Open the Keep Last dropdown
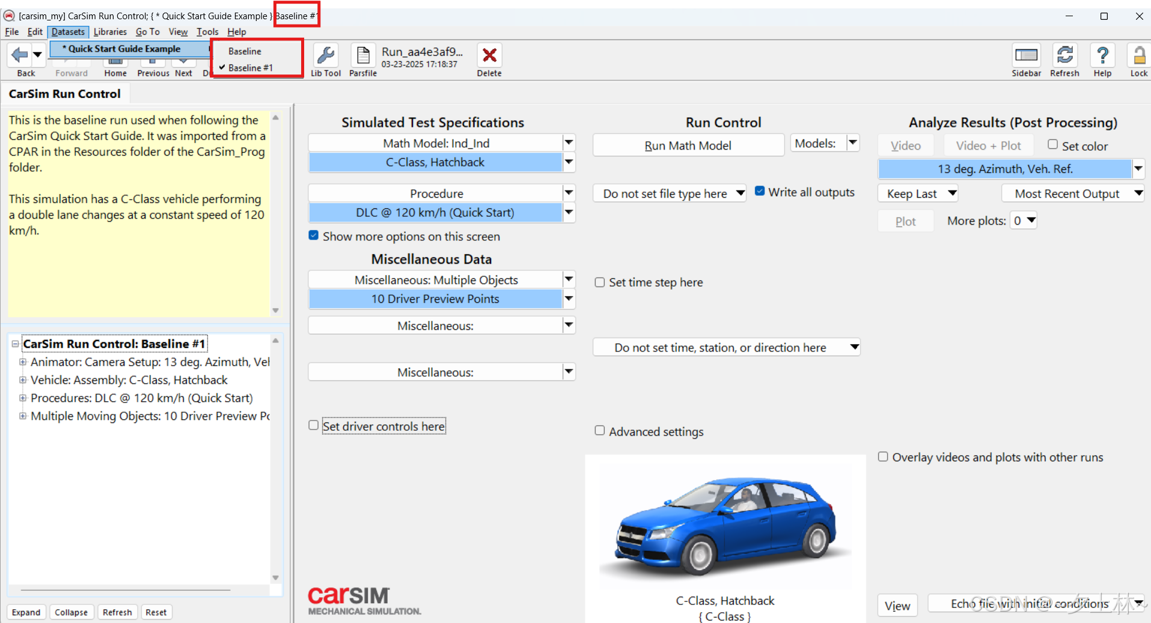1151x623 pixels. coord(918,193)
